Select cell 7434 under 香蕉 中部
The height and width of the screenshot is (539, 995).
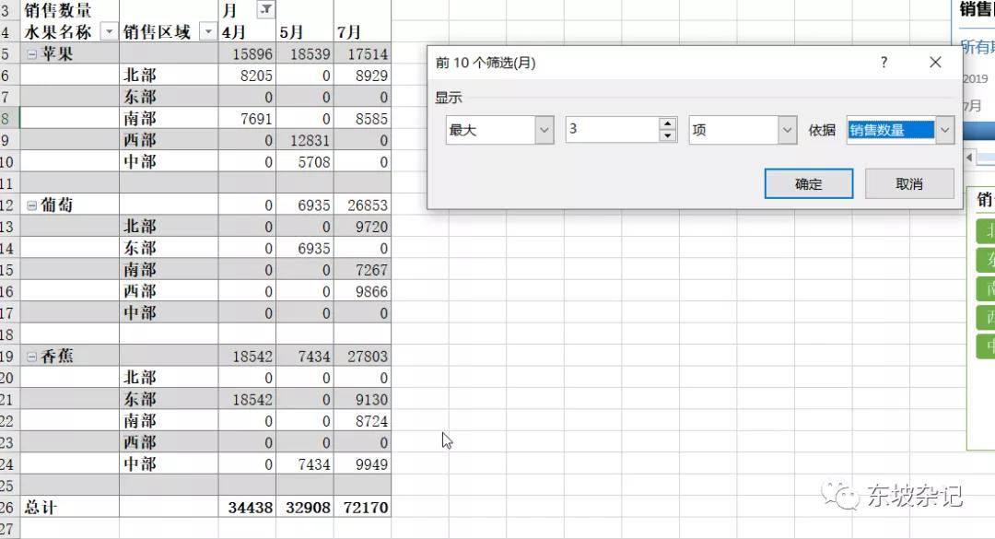(x=305, y=464)
